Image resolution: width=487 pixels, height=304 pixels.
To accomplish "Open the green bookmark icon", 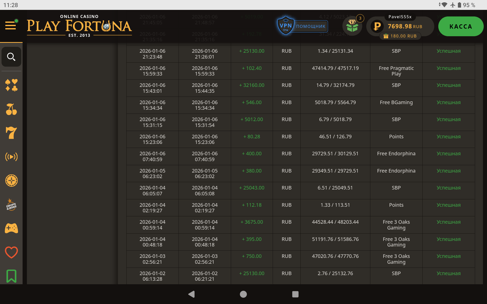I will click(11, 276).
